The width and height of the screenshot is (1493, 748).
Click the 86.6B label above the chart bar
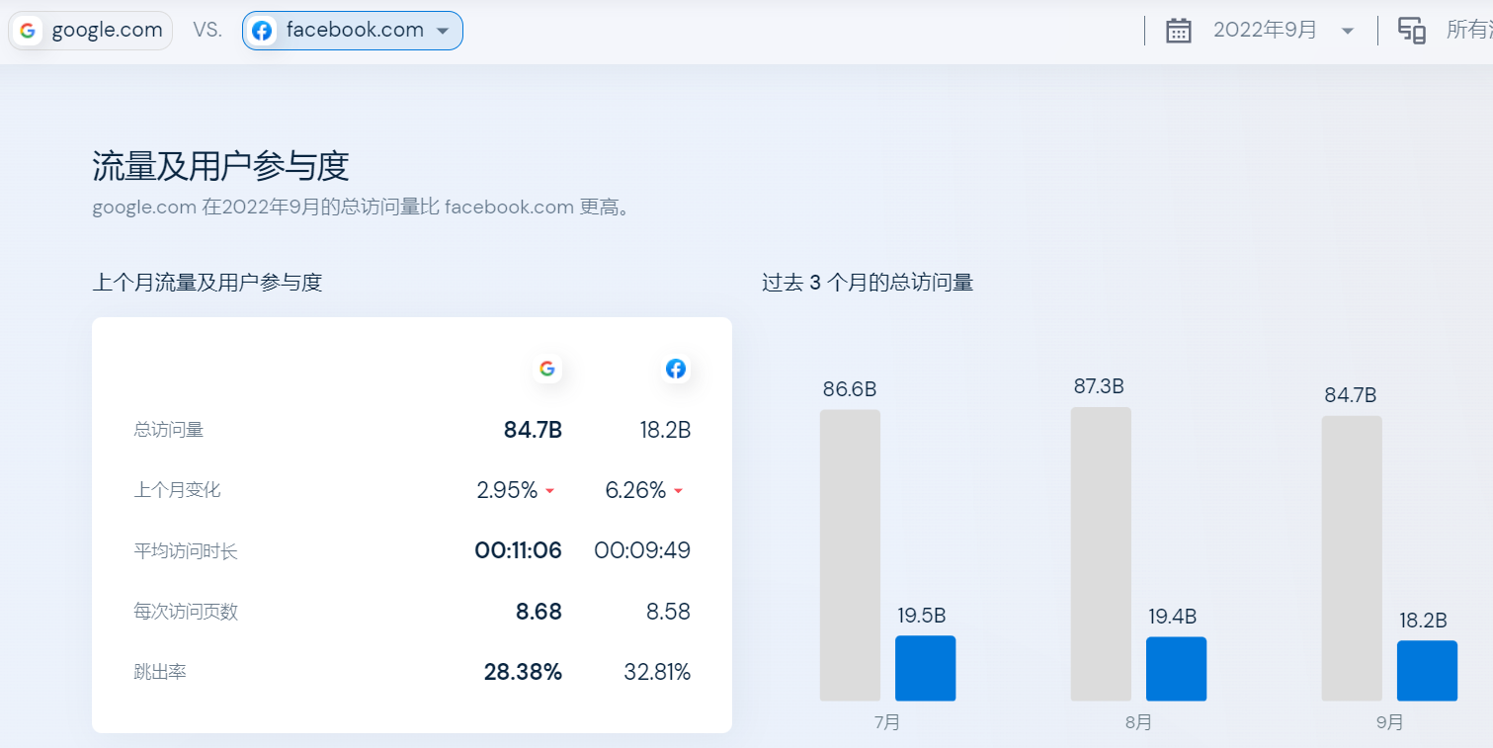850,389
